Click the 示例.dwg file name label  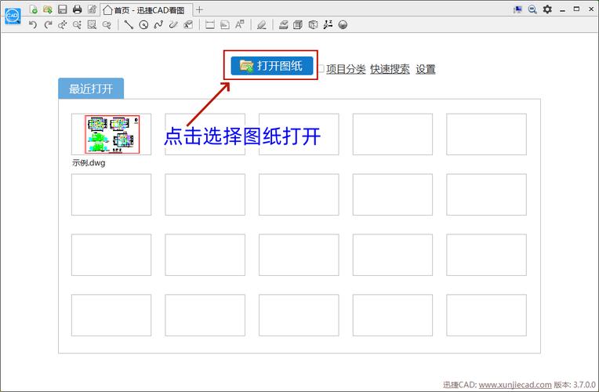89,163
